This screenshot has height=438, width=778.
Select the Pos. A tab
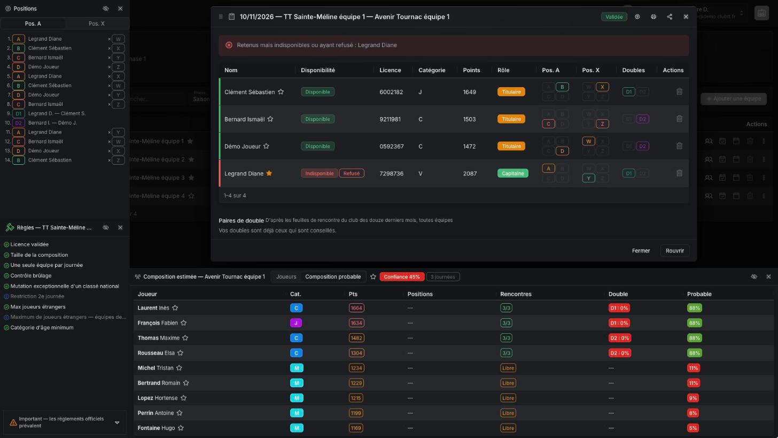pyautogui.click(x=33, y=24)
